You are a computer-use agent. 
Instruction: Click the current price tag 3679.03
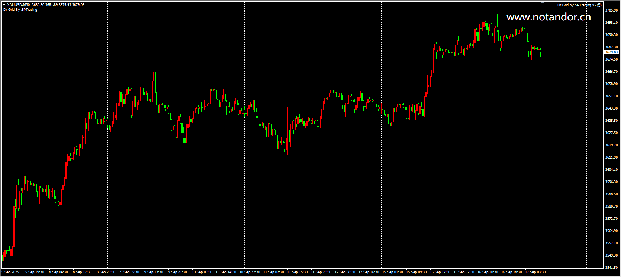(x=611, y=52)
